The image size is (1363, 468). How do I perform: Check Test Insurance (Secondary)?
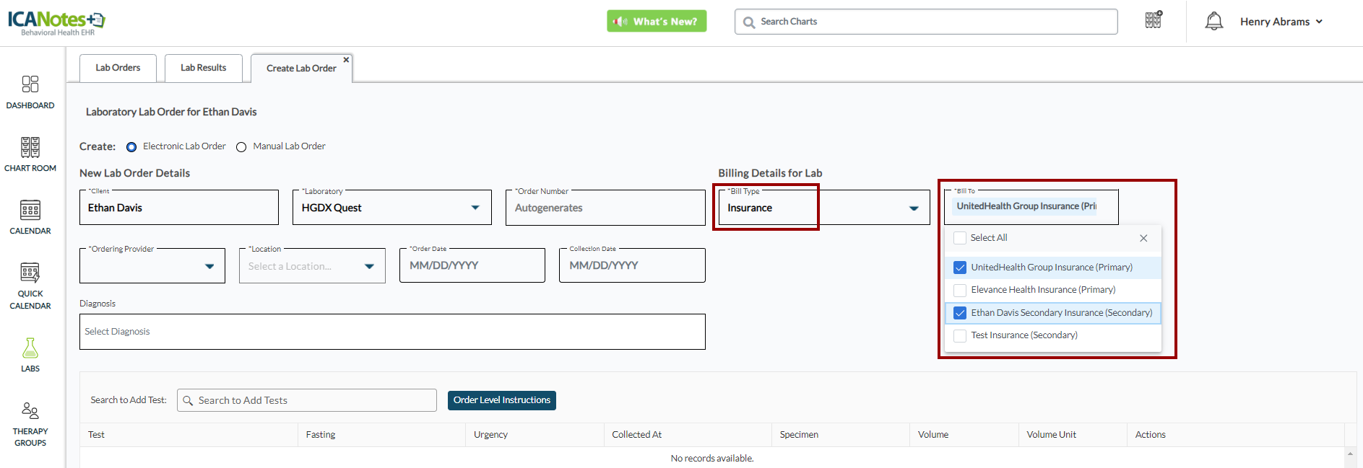(x=960, y=335)
